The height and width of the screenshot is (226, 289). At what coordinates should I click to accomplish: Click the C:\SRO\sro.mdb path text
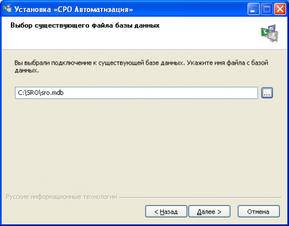(x=40, y=92)
